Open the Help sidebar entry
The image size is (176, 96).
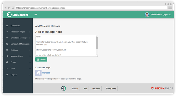pos(13,68)
